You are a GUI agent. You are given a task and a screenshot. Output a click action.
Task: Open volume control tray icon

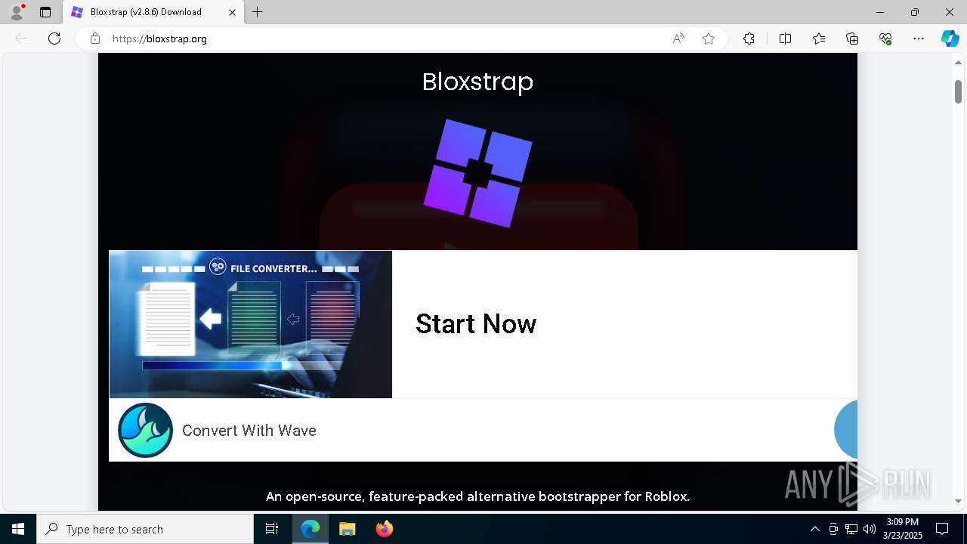[869, 529]
